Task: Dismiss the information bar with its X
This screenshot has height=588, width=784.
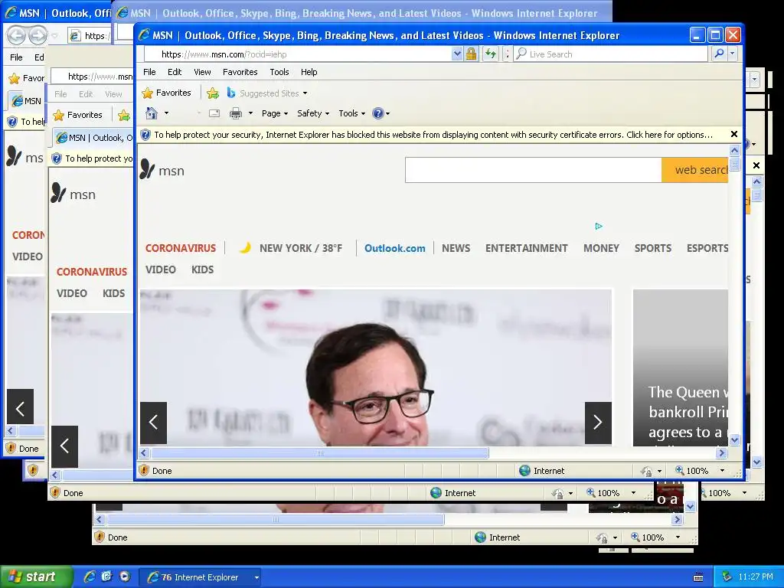Action: click(x=734, y=134)
